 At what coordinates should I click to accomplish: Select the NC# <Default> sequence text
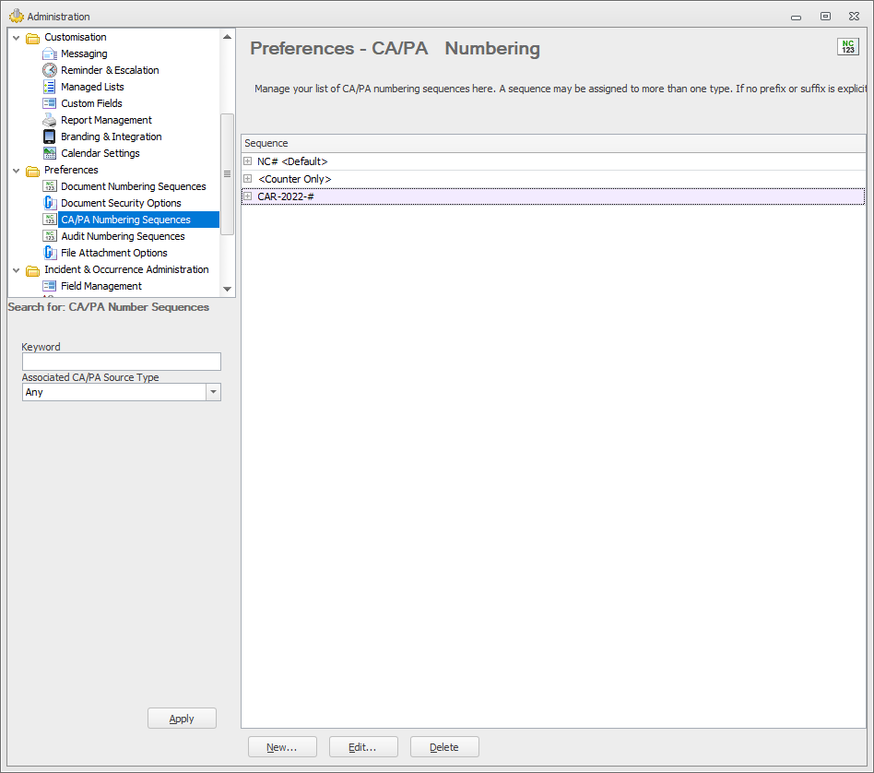click(x=292, y=161)
